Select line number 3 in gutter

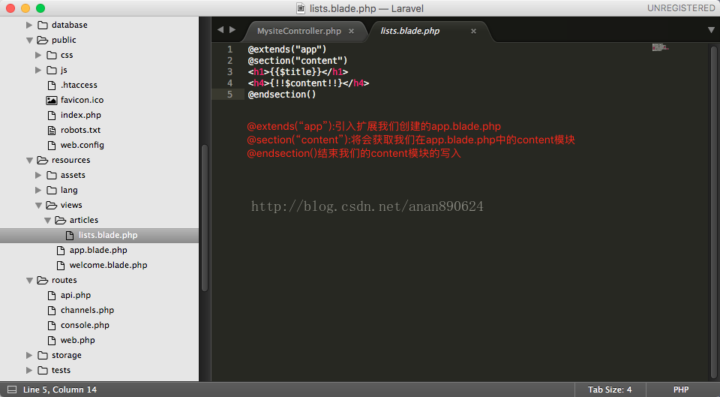[x=230, y=72]
